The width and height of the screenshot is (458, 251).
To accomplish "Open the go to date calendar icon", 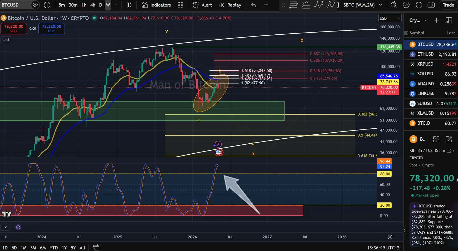I will coord(96,247).
